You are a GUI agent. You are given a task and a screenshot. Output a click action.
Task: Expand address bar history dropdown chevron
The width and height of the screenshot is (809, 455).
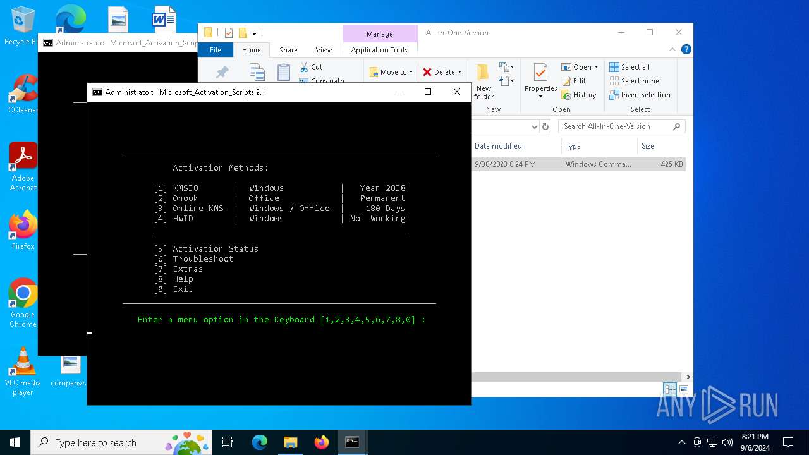pos(535,126)
